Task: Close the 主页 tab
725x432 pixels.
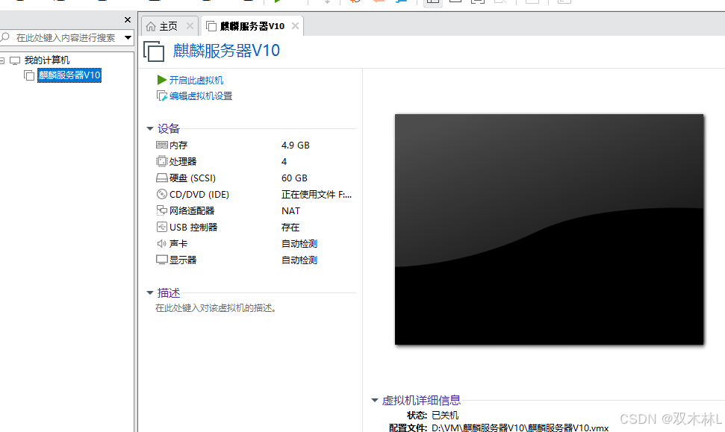Action: tap(190, 26)
